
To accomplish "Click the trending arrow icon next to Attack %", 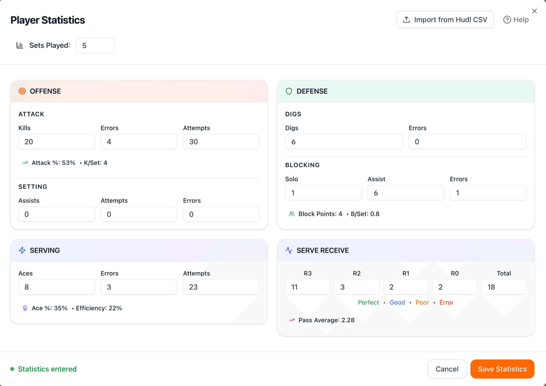I will coord(25,163).
